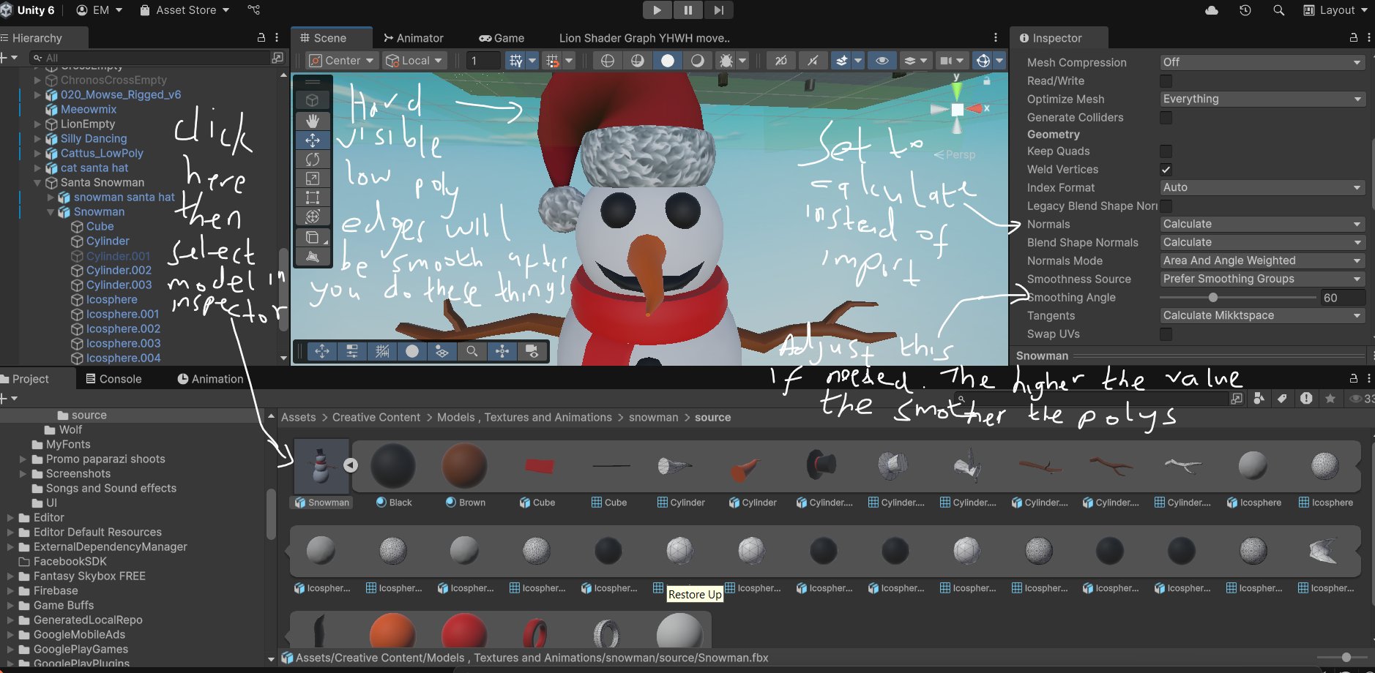This screenshot has width=1375, height=673.
Task: Click the Step frame button
Action: tap(719, 10)
